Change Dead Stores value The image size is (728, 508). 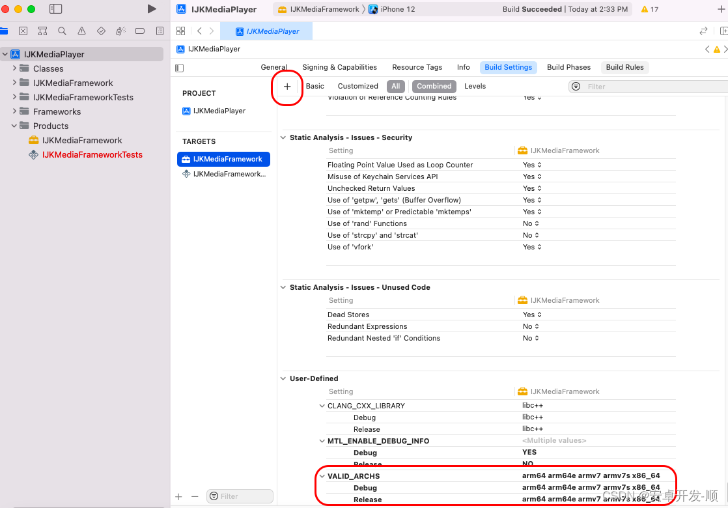[532, 315]
